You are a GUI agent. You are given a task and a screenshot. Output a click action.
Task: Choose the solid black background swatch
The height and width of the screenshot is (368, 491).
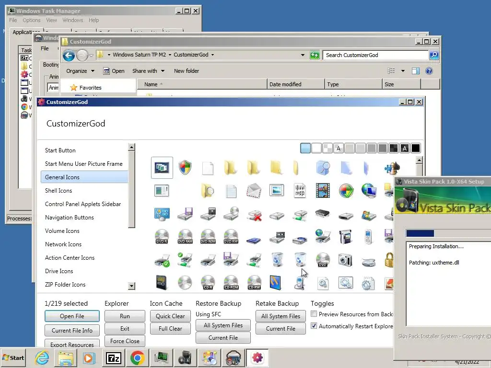[416, 148]
